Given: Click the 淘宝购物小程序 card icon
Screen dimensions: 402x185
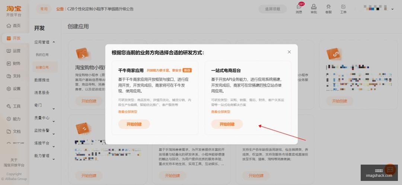Looking at the screenshot, I should [83, 54].
